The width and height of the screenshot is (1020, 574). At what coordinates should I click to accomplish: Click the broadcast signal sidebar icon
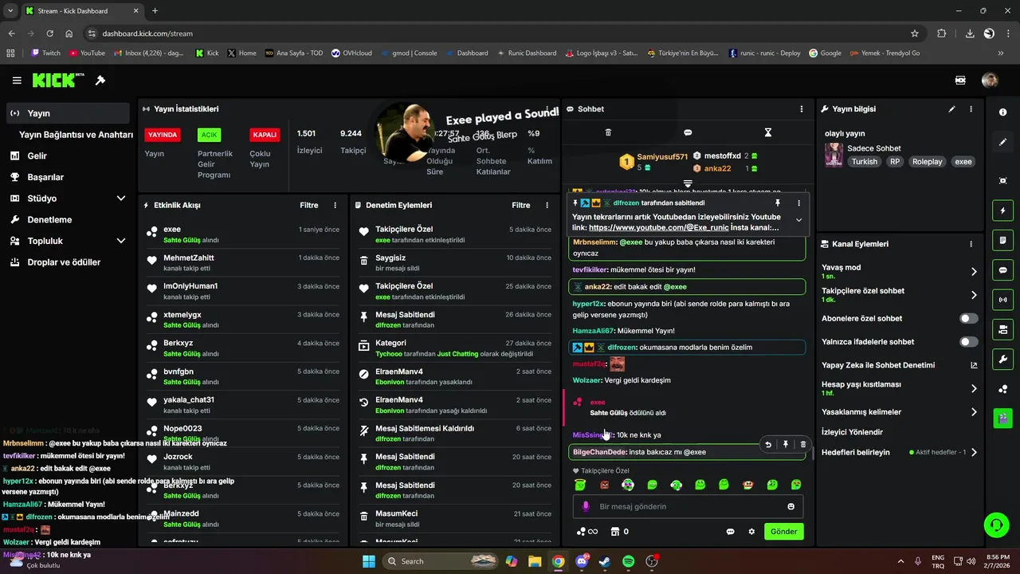pos(1002,300)
